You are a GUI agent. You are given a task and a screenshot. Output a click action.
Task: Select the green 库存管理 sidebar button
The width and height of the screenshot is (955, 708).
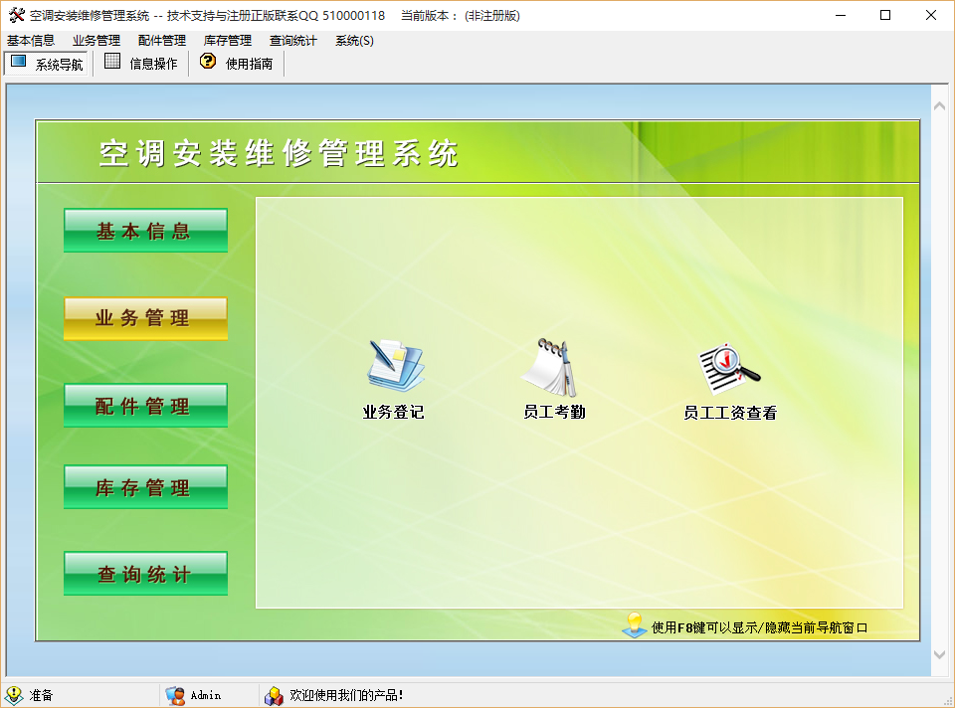(x=145, y=487)
